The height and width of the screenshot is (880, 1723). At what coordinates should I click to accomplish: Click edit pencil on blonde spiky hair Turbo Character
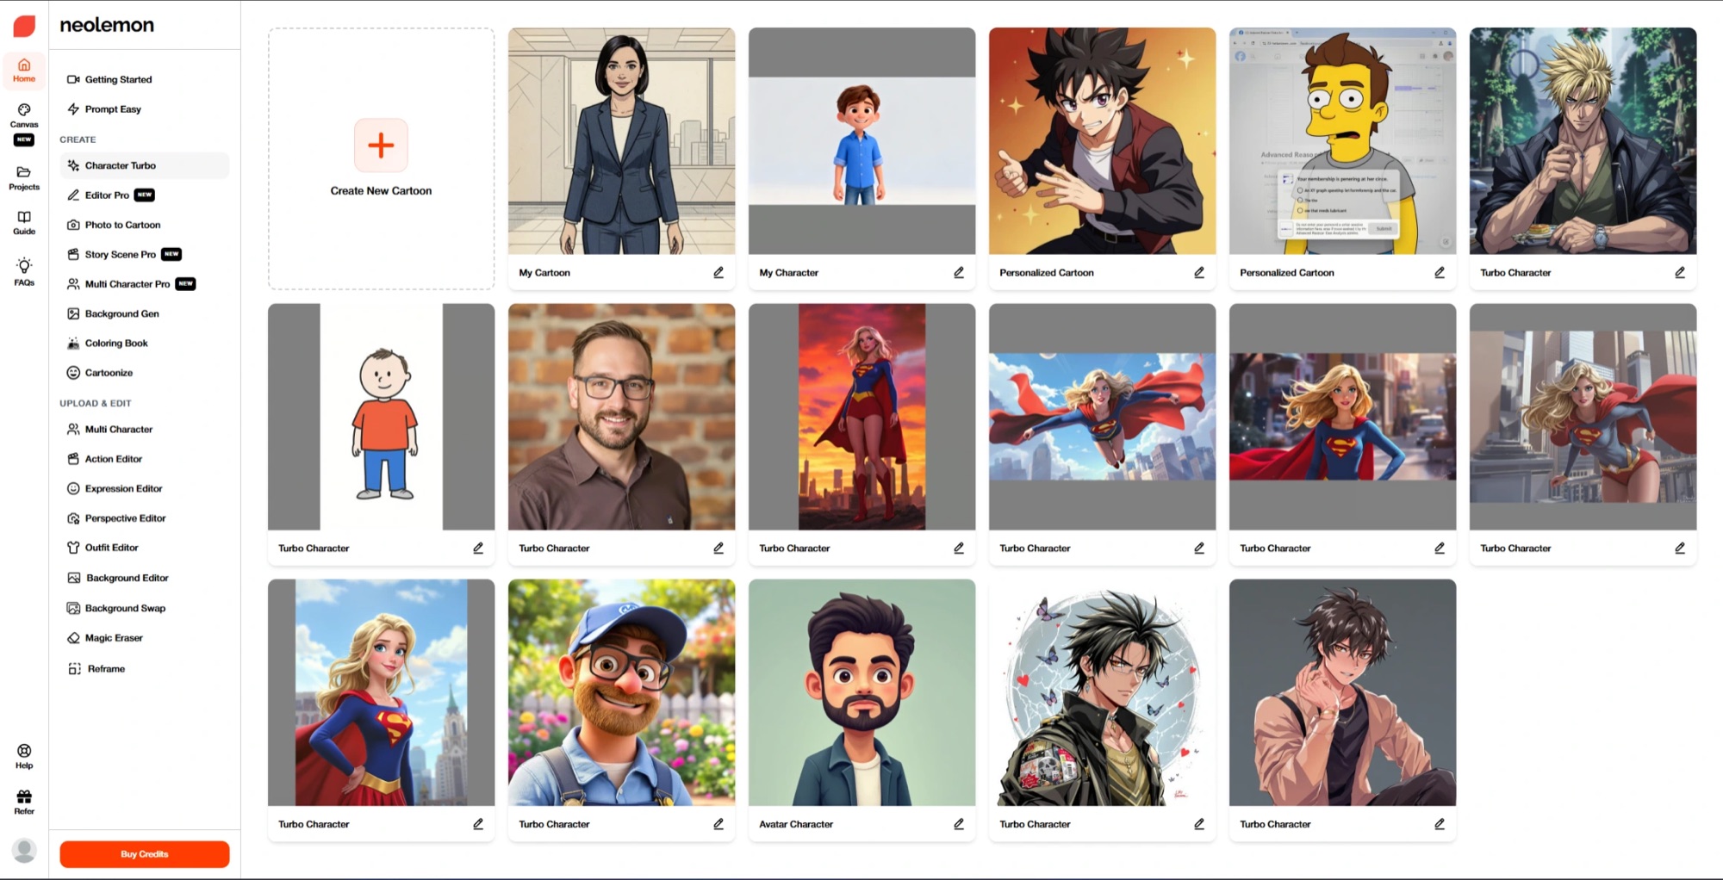point(1680,272)
